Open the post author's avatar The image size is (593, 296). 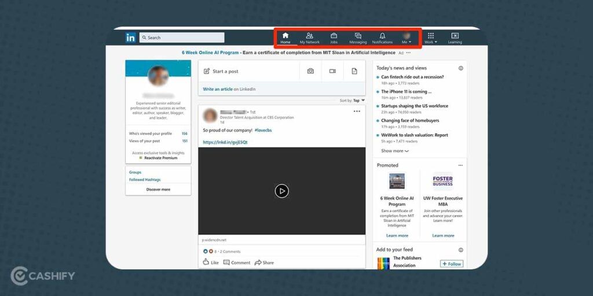point(210,115)
